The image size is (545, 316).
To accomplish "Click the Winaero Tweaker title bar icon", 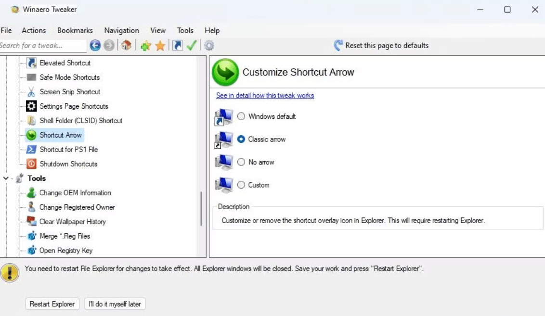I will pyautogui.click(x=14, y=9).
